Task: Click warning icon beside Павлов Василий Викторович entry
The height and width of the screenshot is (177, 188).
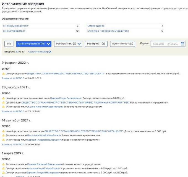Action: click(3, 164)
